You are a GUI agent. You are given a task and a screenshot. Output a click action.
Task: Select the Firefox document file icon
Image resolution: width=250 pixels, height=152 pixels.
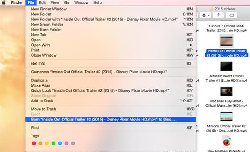pyautogui.click(x=227, y=142)
